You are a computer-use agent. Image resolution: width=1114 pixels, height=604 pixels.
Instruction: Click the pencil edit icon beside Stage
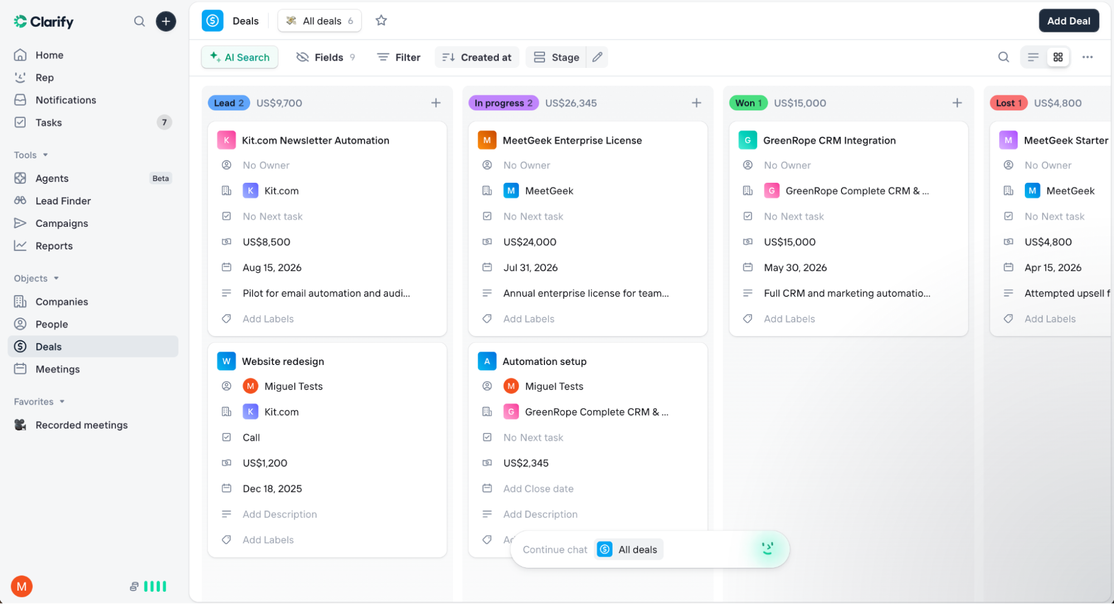(x=597, y=57)
